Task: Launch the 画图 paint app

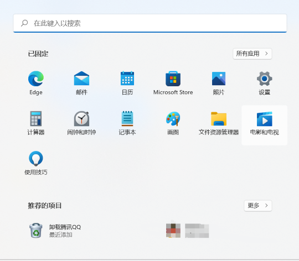Action: point(173,123)
